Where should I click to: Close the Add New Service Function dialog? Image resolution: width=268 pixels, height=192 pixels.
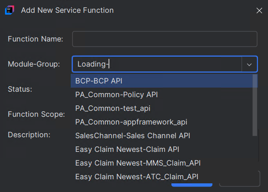pyautogui.click(x=259, y=10)
